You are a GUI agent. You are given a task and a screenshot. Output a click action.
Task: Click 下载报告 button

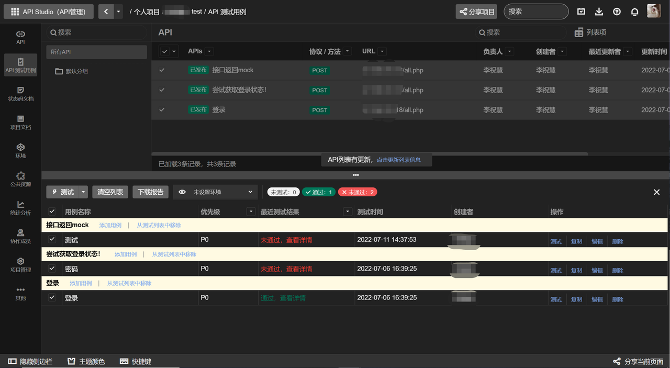150,192
